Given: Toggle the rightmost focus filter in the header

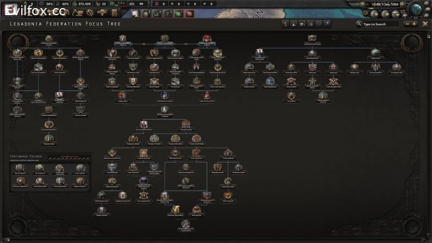Looking at the screenshot, I should tap(327, 24).
